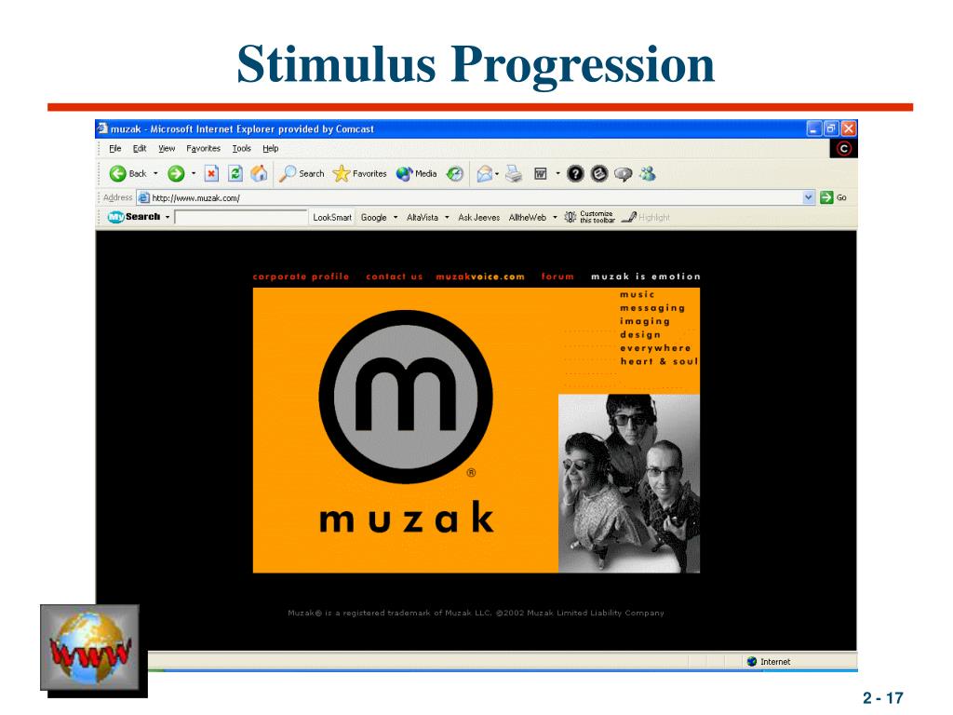
Task: Expand the address bar dropdown arrow
Action: tap(809, 197)
